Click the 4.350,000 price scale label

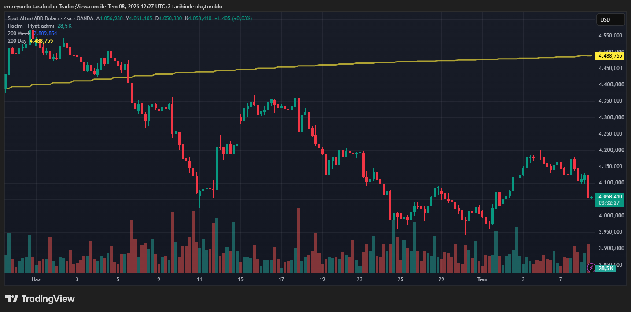(610, 101)
